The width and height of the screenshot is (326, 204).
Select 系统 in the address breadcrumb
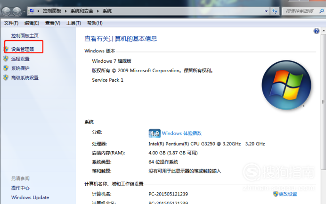107,11
